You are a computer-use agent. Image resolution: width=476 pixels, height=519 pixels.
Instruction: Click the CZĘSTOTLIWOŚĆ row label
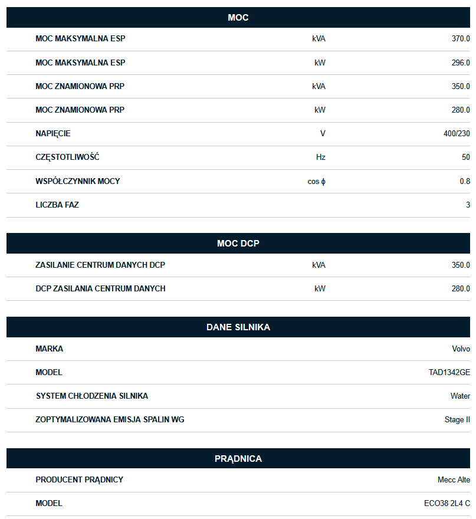(67, 157)
